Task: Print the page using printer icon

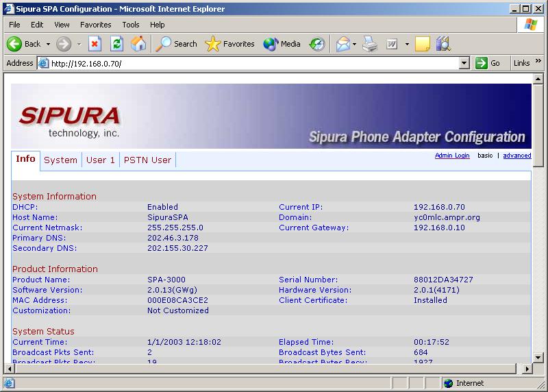Action: pos(370,44)
